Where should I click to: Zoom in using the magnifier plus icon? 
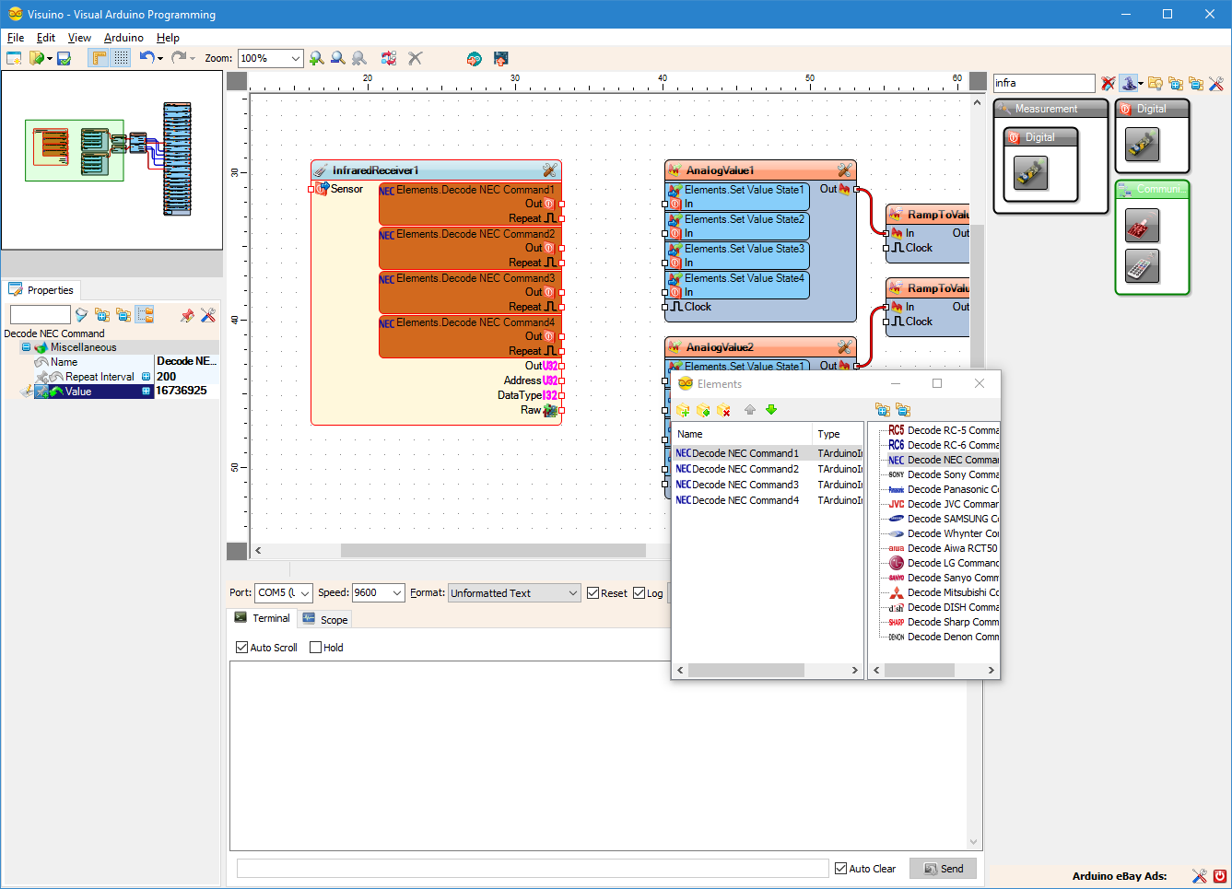[x=318, y=57]
